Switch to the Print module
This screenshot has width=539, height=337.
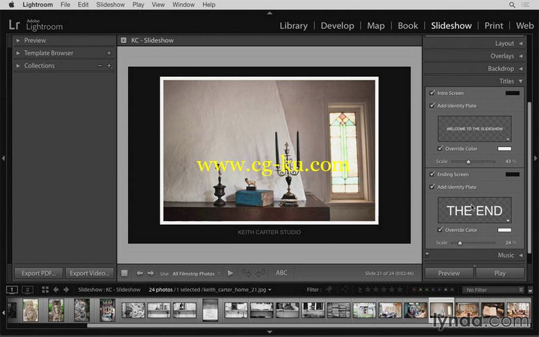pyautogui.click(x=494, y=26)
